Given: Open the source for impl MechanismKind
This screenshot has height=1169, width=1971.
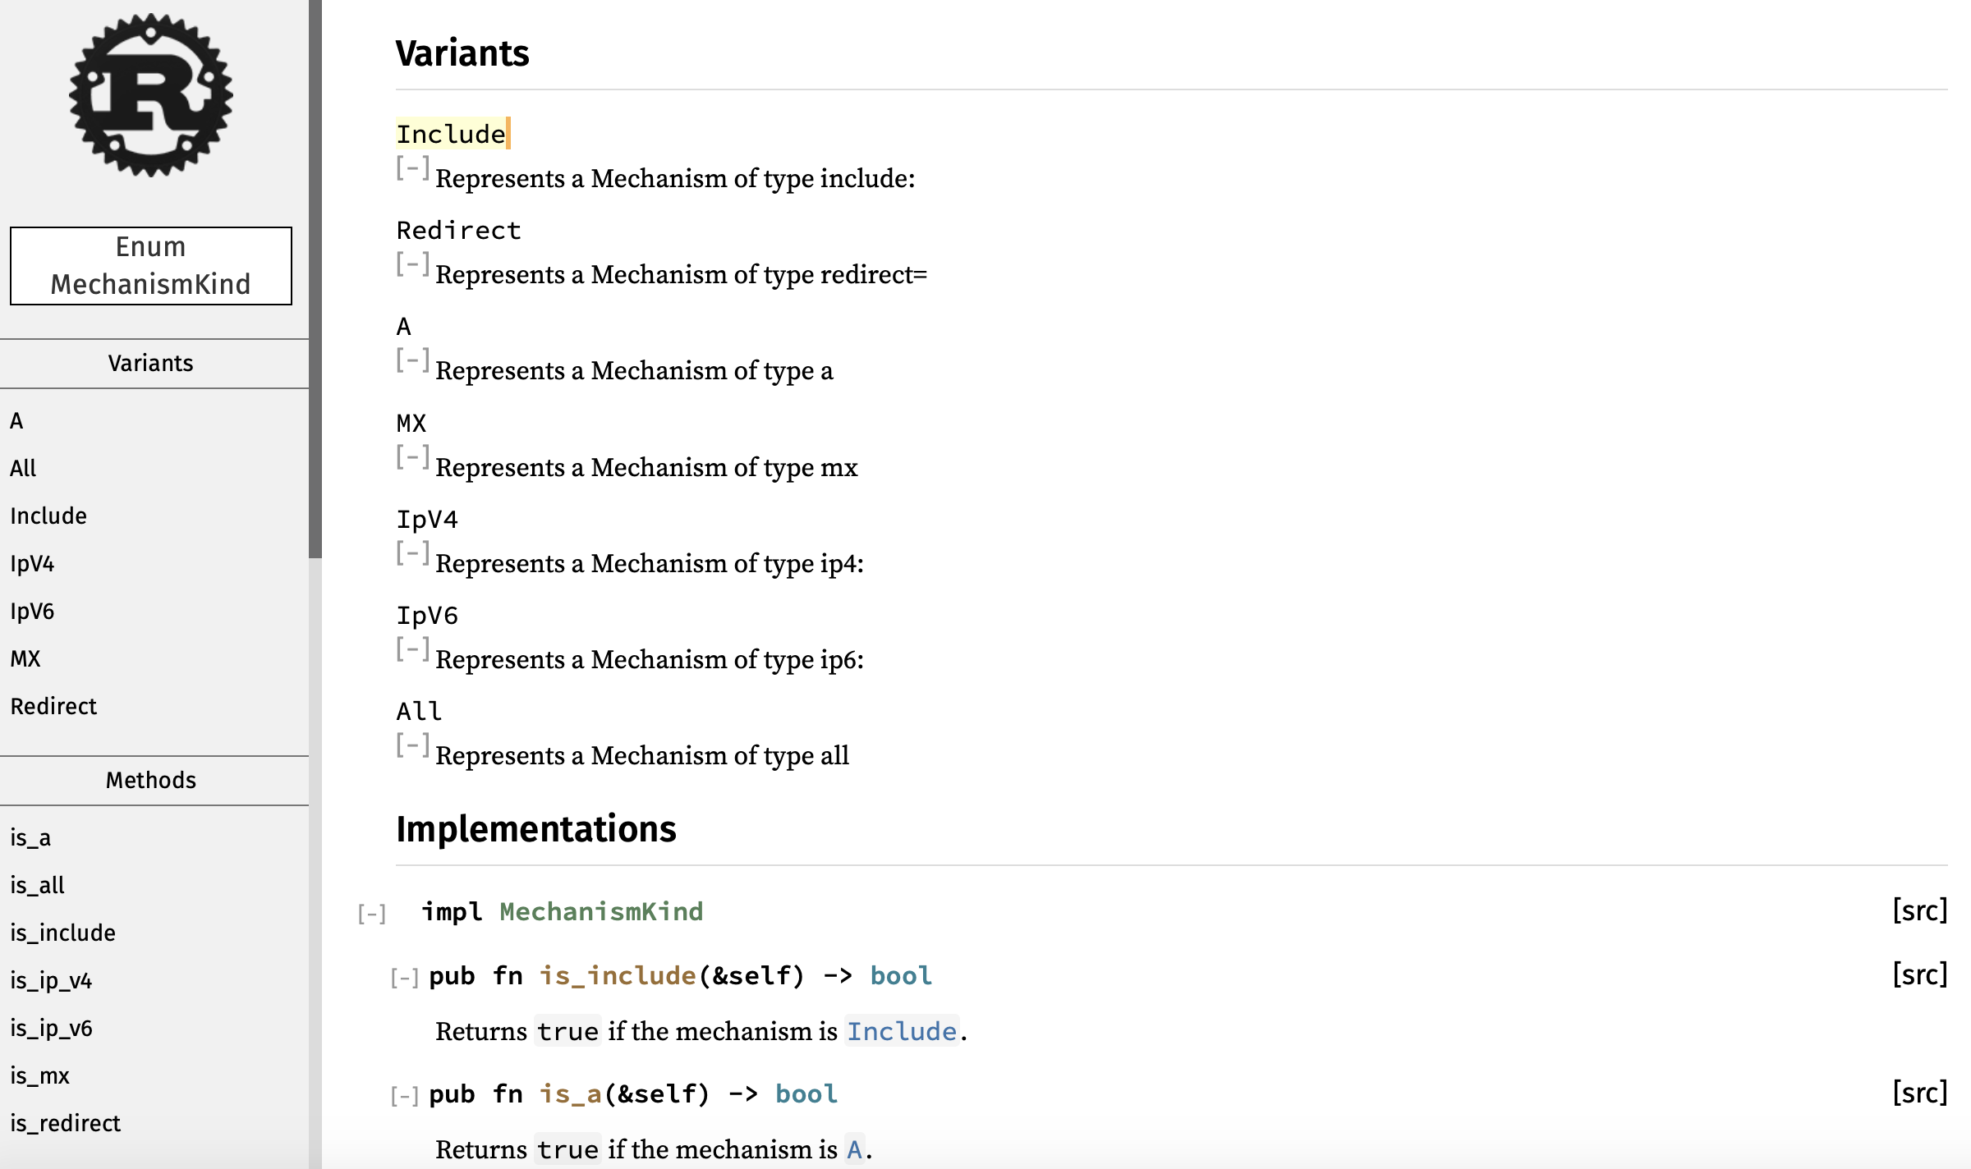Looking at the screenshot, I should click(x=1920, y=911).
